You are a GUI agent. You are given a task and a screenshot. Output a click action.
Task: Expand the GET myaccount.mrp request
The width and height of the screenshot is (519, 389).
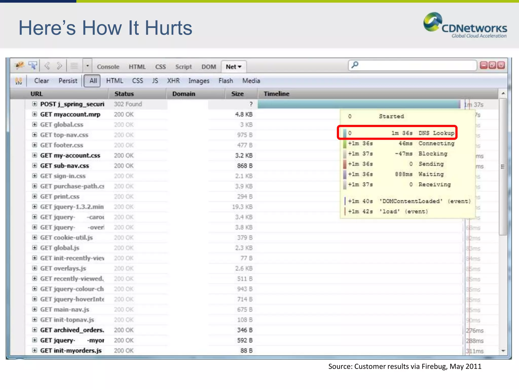pyautogui.click(x=35, y=114)
